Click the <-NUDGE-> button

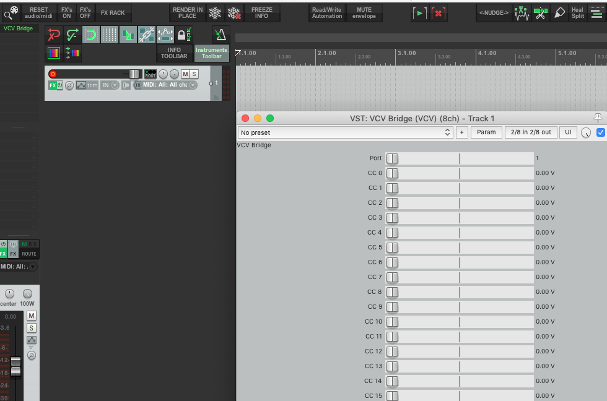[494, 13]
